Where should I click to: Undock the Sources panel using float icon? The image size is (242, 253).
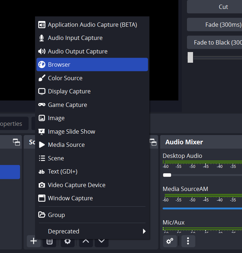[x=153, y=142]
